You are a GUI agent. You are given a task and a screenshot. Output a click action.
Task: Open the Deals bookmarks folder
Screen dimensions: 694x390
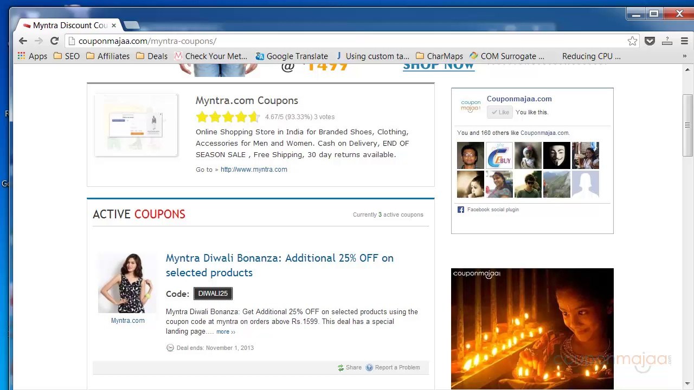coord(152,56)
